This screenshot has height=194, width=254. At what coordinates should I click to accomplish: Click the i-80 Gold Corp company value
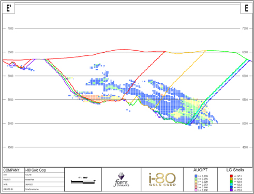[36, 170]
